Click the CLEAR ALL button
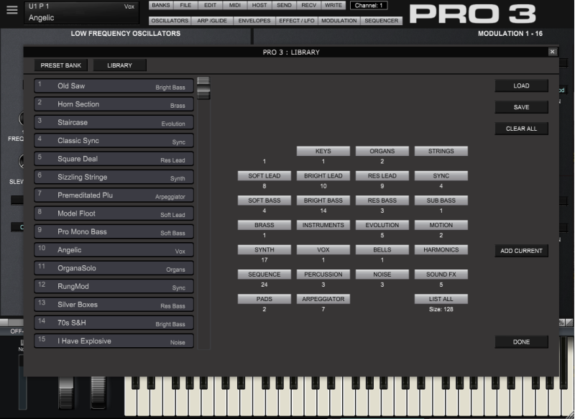 [x=521, y=128]
